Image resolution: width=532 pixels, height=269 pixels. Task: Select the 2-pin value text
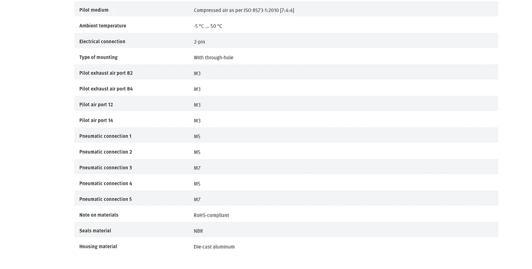199,42
